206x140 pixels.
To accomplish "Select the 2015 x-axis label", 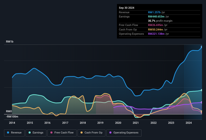I will click(x=30, y=123).
